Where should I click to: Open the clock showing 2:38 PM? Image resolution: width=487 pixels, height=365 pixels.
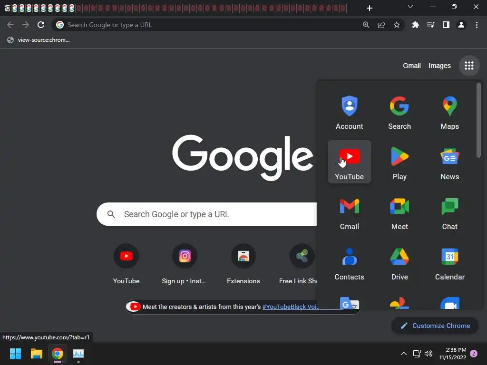click(453, 354)
